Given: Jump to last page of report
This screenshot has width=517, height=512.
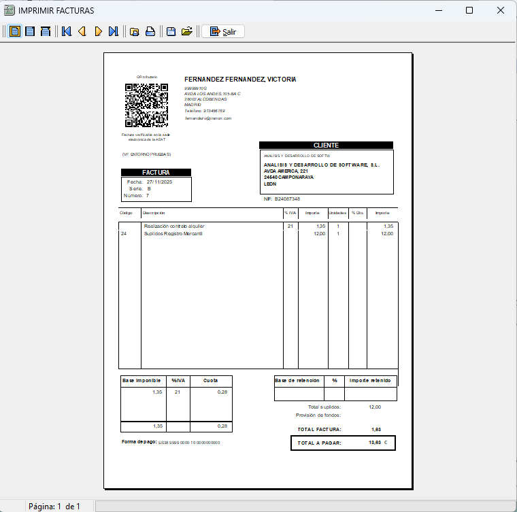Looking at the screenshot, I should (x=114, y=31).
